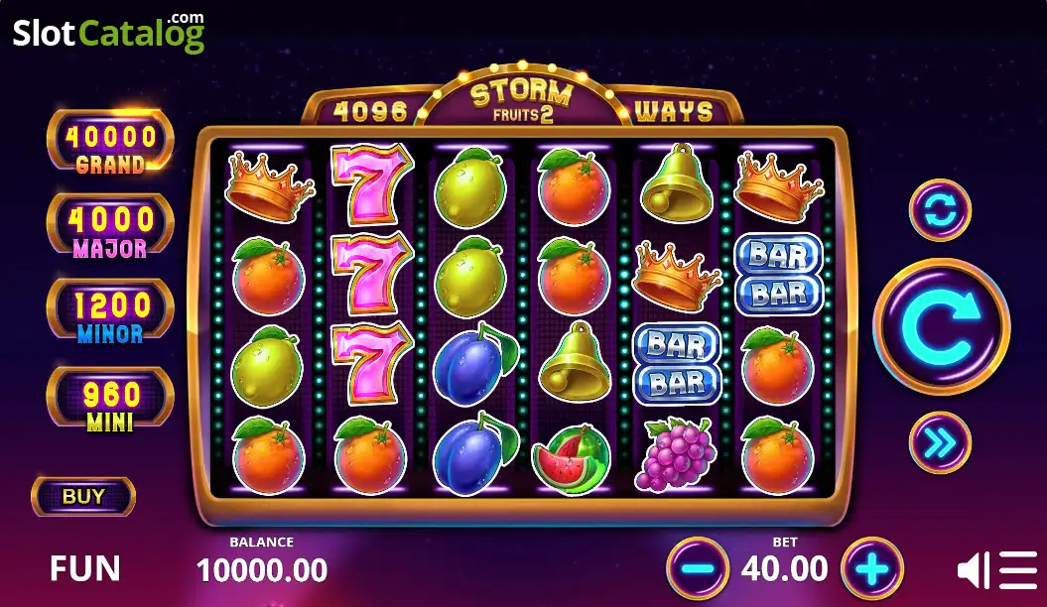This screenshot has height=607, width=1047.
Task: Increase bet with plus button
Action: tap(872, 569)
